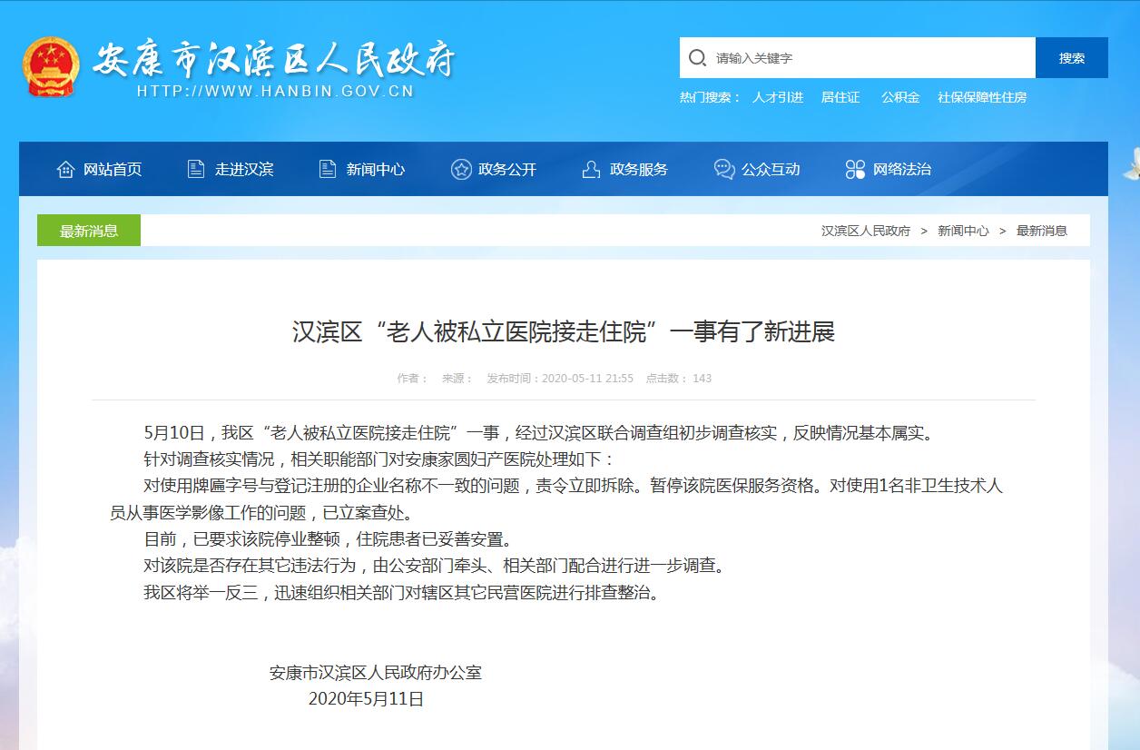Click the person icon beside 政务服务

click(592, 169)
